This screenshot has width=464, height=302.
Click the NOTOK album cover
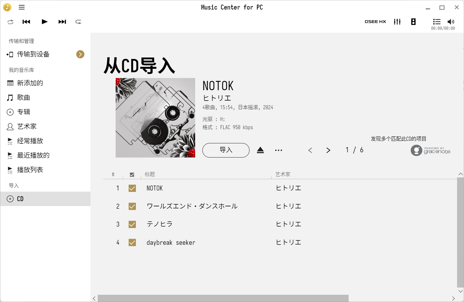pos(155,118)
